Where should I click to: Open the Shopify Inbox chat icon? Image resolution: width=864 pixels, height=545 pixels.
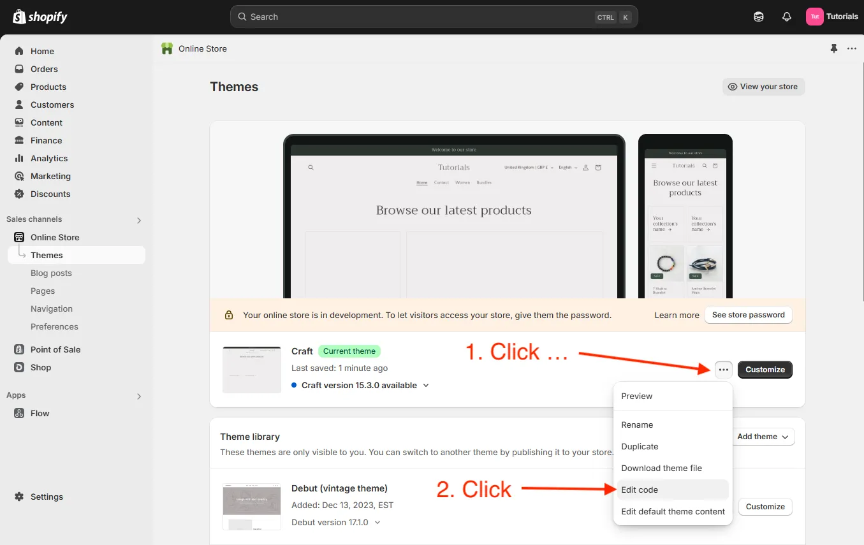tap(758, 17)
